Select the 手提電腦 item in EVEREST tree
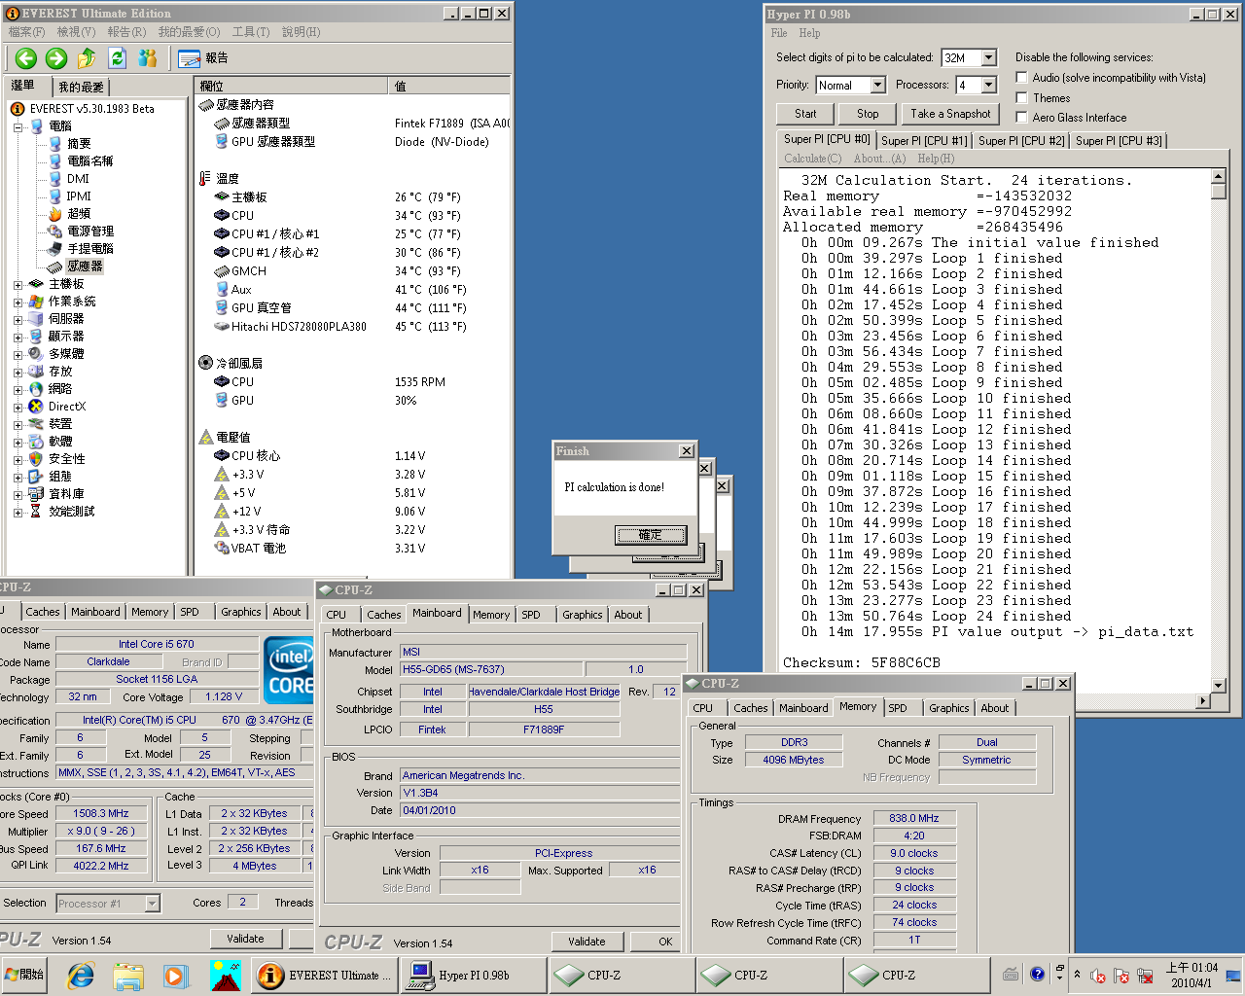 tap(90, 249)
